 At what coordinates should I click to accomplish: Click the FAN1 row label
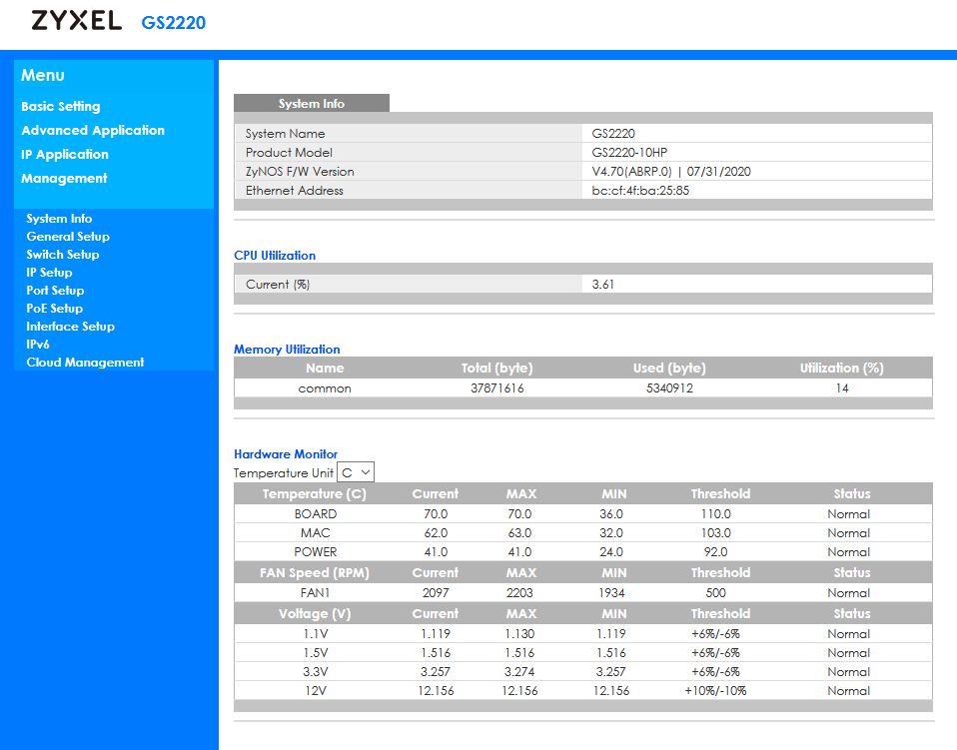pos(315,592)
